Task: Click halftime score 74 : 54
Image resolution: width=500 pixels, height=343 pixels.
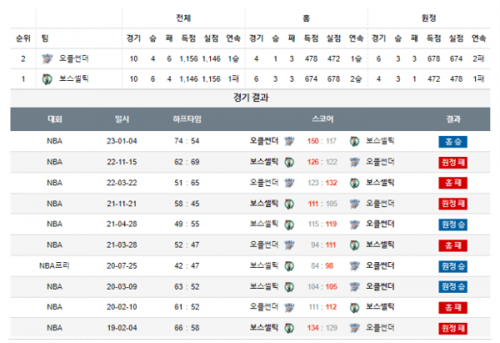Action: [x=187, y=141]
